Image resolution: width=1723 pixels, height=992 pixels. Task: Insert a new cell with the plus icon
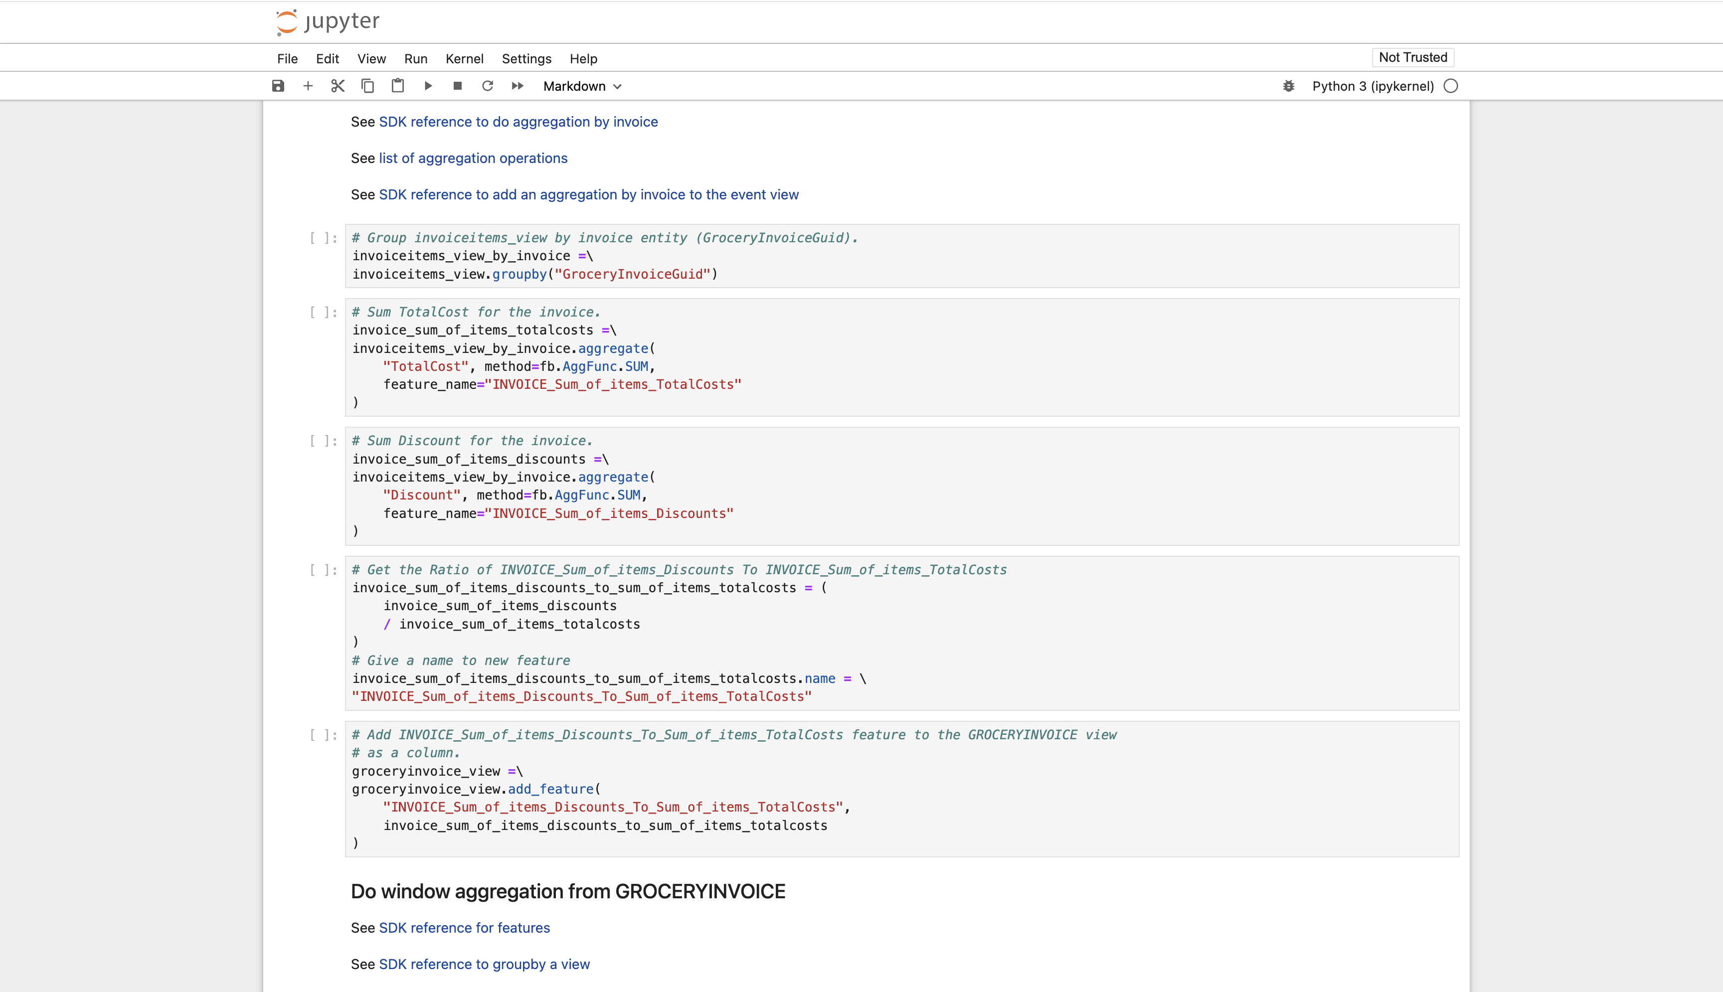tap(308, 86)
